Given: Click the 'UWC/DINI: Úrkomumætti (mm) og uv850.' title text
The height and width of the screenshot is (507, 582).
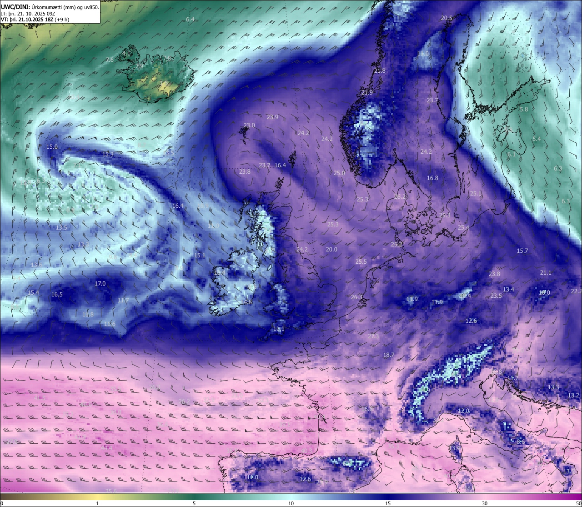Looking at the screenshot, I should [50, 7].
